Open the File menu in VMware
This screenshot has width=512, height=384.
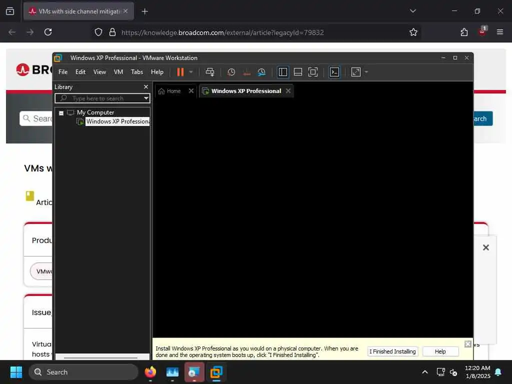tap(63, 72)
